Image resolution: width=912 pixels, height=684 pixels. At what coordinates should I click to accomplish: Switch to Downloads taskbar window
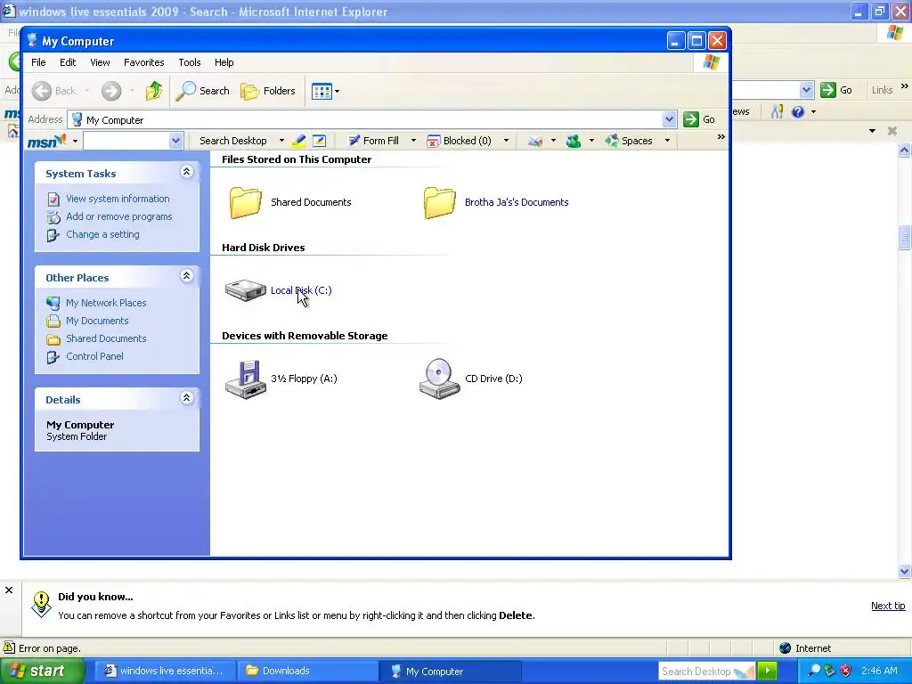tap(308, 671)
